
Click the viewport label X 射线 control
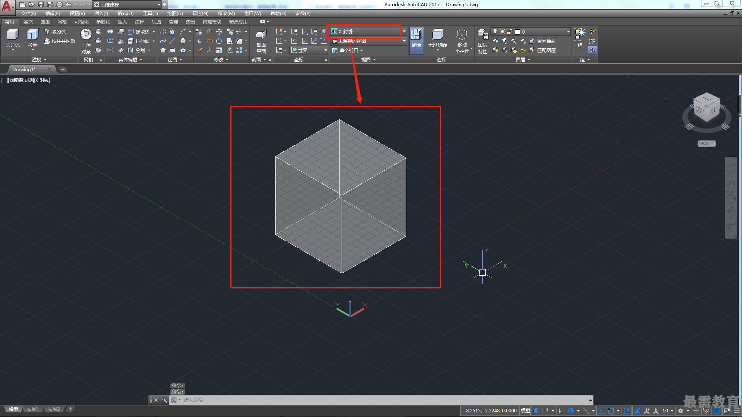43,80
